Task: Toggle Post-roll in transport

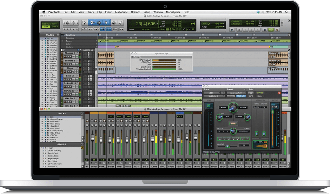Action: pyautogui.click(x=236, y=24)
